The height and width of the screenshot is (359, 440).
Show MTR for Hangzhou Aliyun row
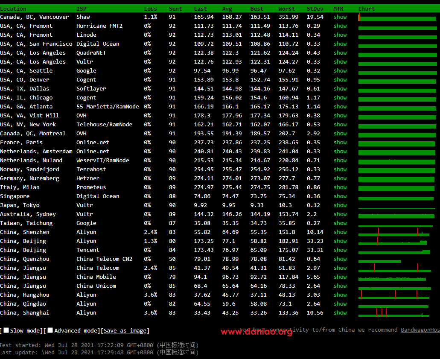[x=340, y=295]
